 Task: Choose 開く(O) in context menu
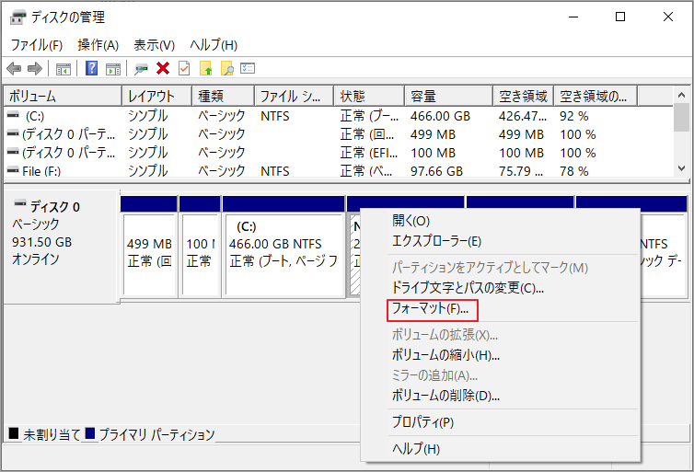(411, 220)
